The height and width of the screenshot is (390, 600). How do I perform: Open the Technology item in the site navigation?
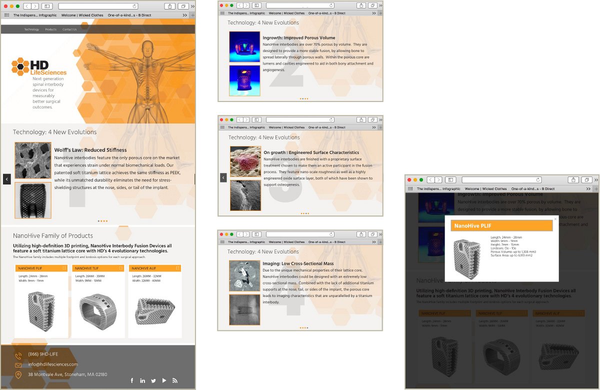pos(31,29)
